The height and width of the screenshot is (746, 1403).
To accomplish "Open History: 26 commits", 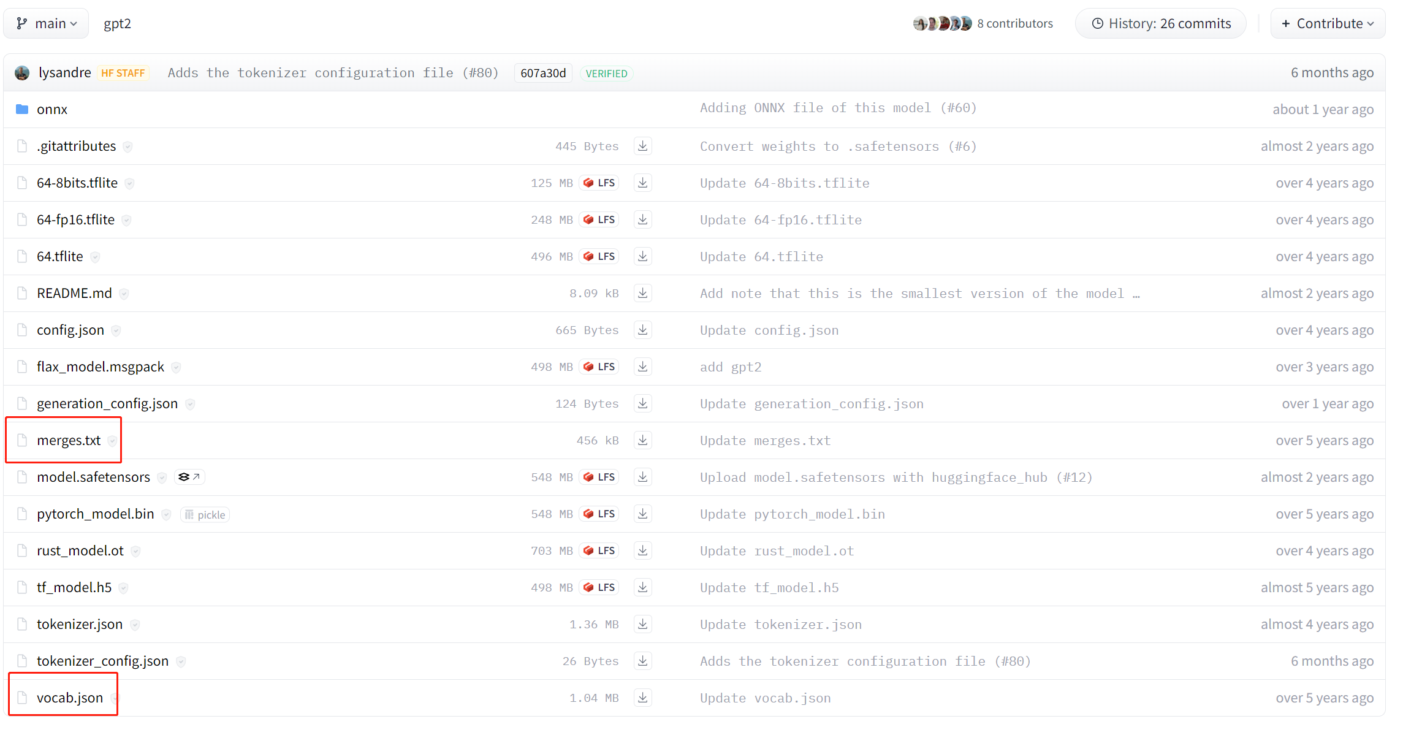I will 1161,23.
